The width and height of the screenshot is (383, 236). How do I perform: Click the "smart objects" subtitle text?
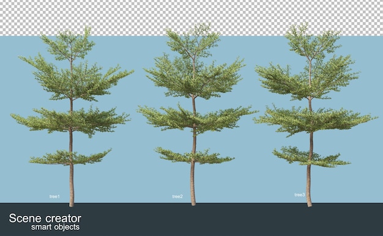[x=56, y=227]
